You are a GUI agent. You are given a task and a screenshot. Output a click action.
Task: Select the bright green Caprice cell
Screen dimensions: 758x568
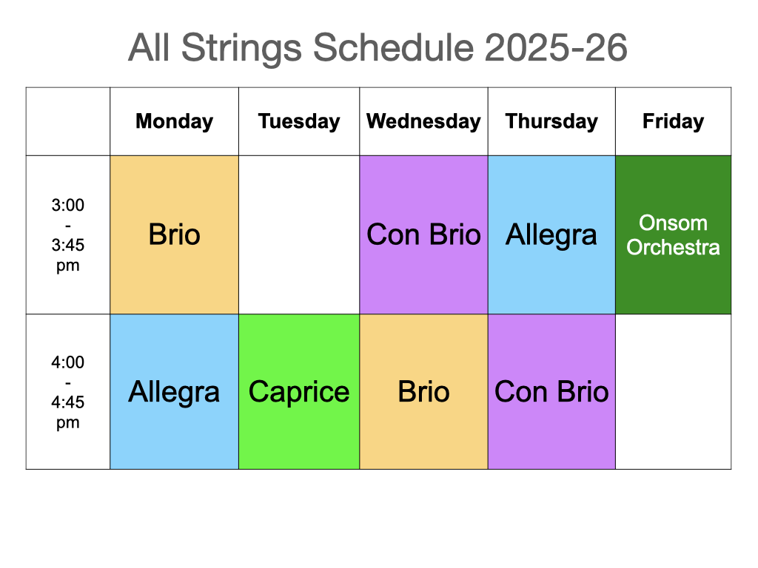(299, 392)
